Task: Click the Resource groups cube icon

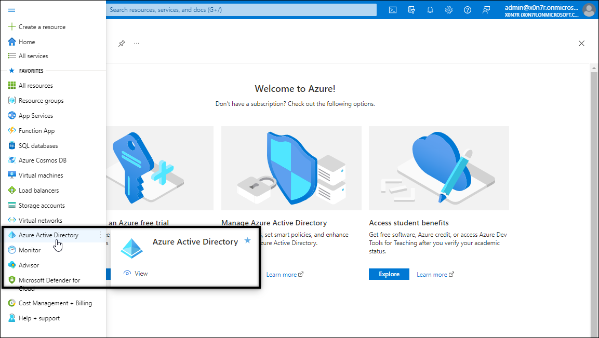Action: pos(12,100)
